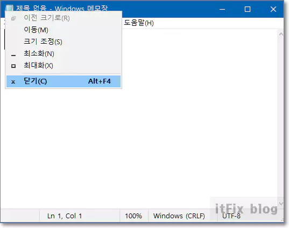Click the 100% zoom status entry

coord(133,216)
